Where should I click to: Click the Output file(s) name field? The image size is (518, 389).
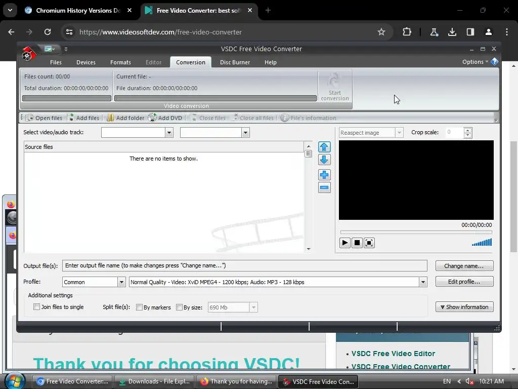coord(244,265)
